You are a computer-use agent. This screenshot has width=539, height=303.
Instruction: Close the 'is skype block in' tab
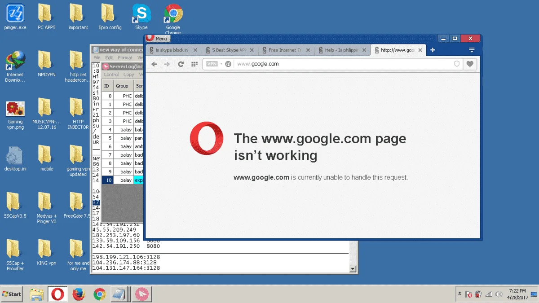pos(195,50)
